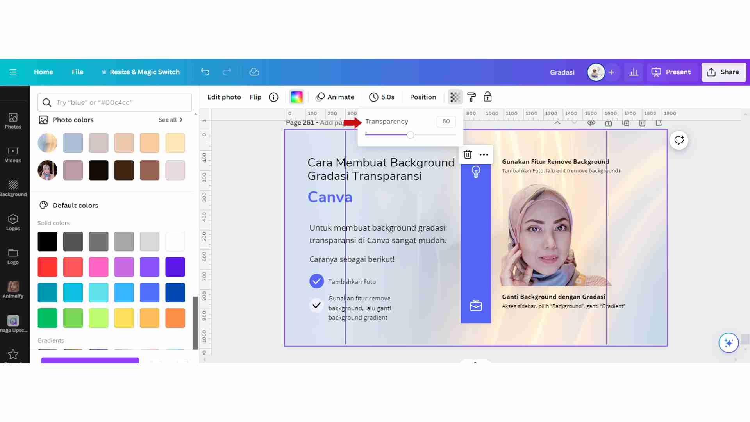Click the Redo arrow
Screen dimensions: 750x422
point(227,72)
